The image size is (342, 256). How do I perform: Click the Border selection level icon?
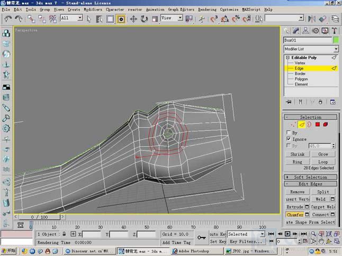pyautogui.click(x=309, y=125)
